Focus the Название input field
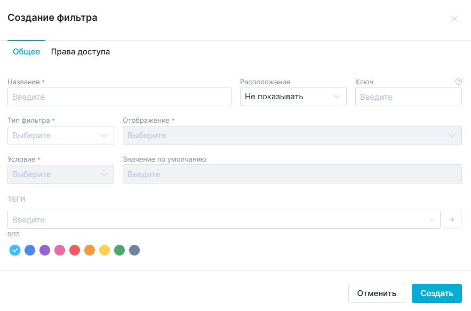Image resolution: width=471 pixels, height=311 pixels. pyautogui.click(x=119, y=97)
